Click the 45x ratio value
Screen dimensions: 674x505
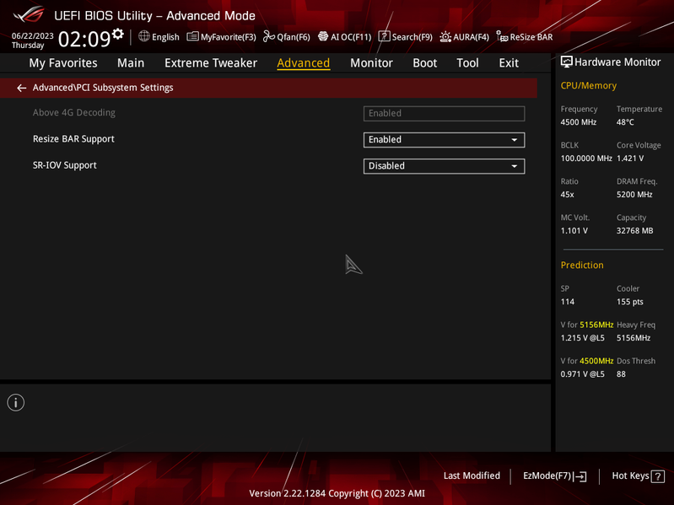[568, 195]
